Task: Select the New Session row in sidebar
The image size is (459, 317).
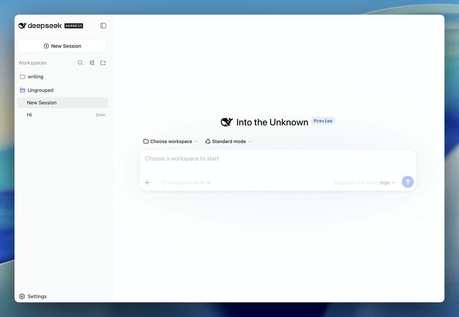Action: click(x=63, y=103)
